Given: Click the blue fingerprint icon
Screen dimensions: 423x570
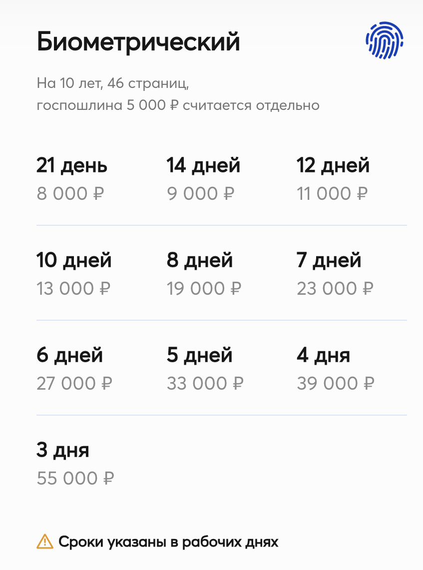Looking at the screenshot, I should pyautogui.click(x=385, y=40).
